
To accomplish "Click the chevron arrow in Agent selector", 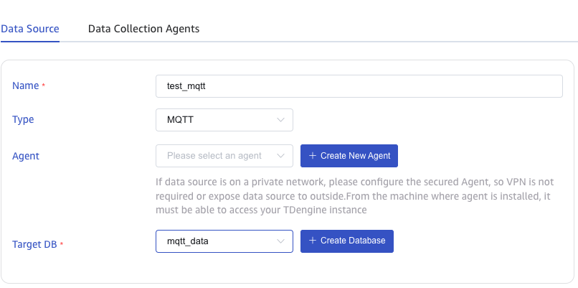I will tap(281, 155).
